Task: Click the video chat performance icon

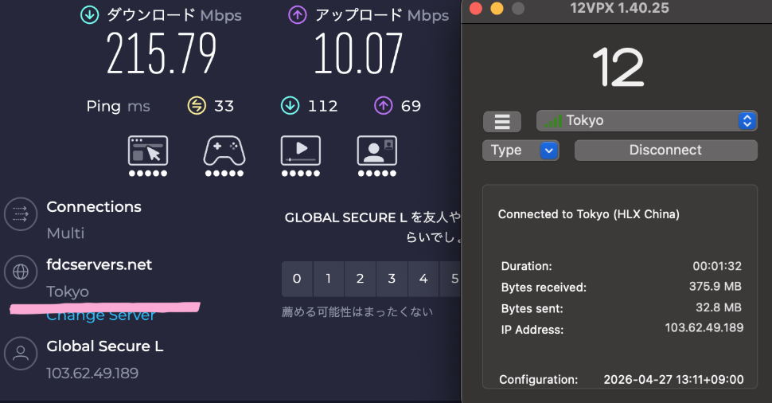Action: [x=376, y=151]
